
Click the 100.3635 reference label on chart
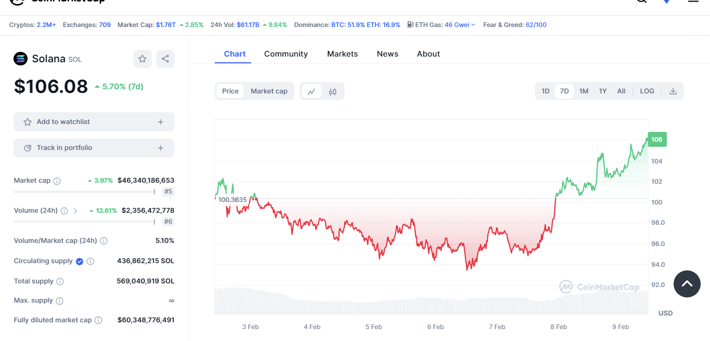[x=232, y=200]
